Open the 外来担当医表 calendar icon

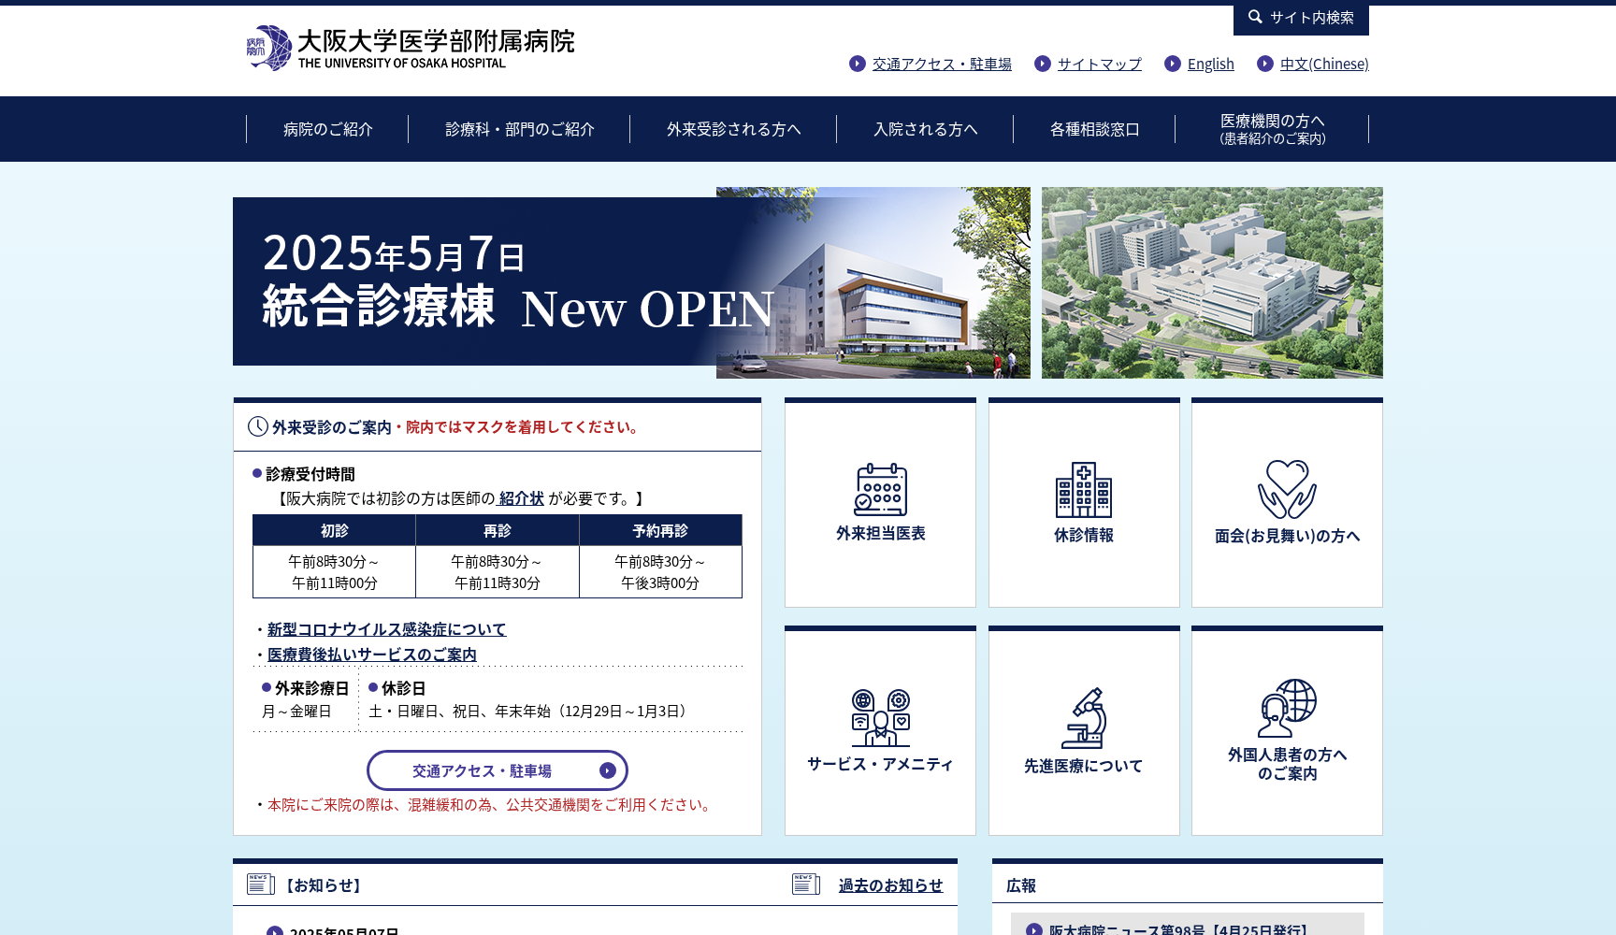(x=879, y=491)
